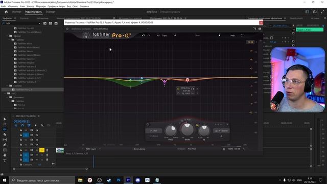Open the Окно menu
The width and height of the screenshot is (327, 184).
tap(75, 7)
